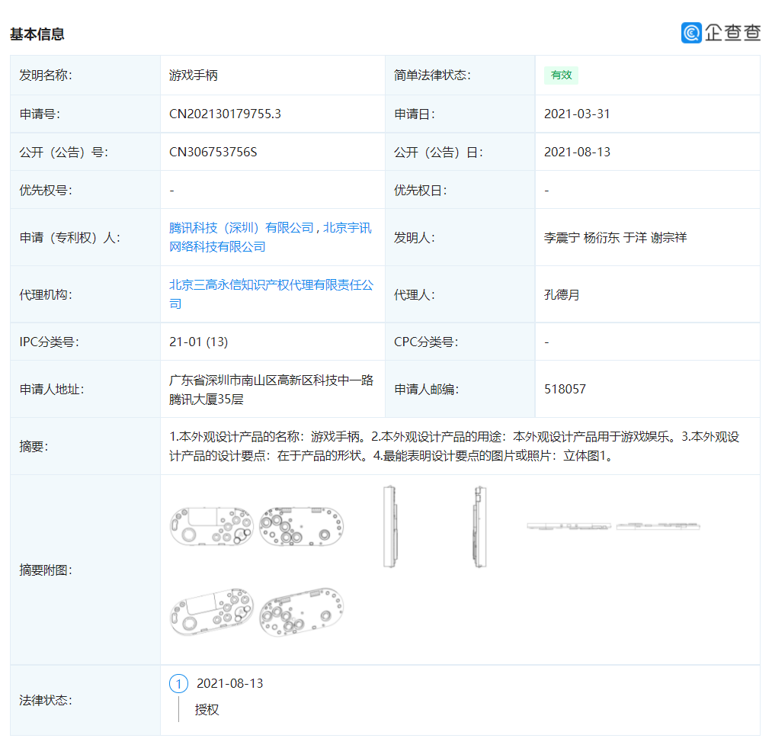
Task: Open the right horizontal edge view drawing
Action: pos(658,526)
